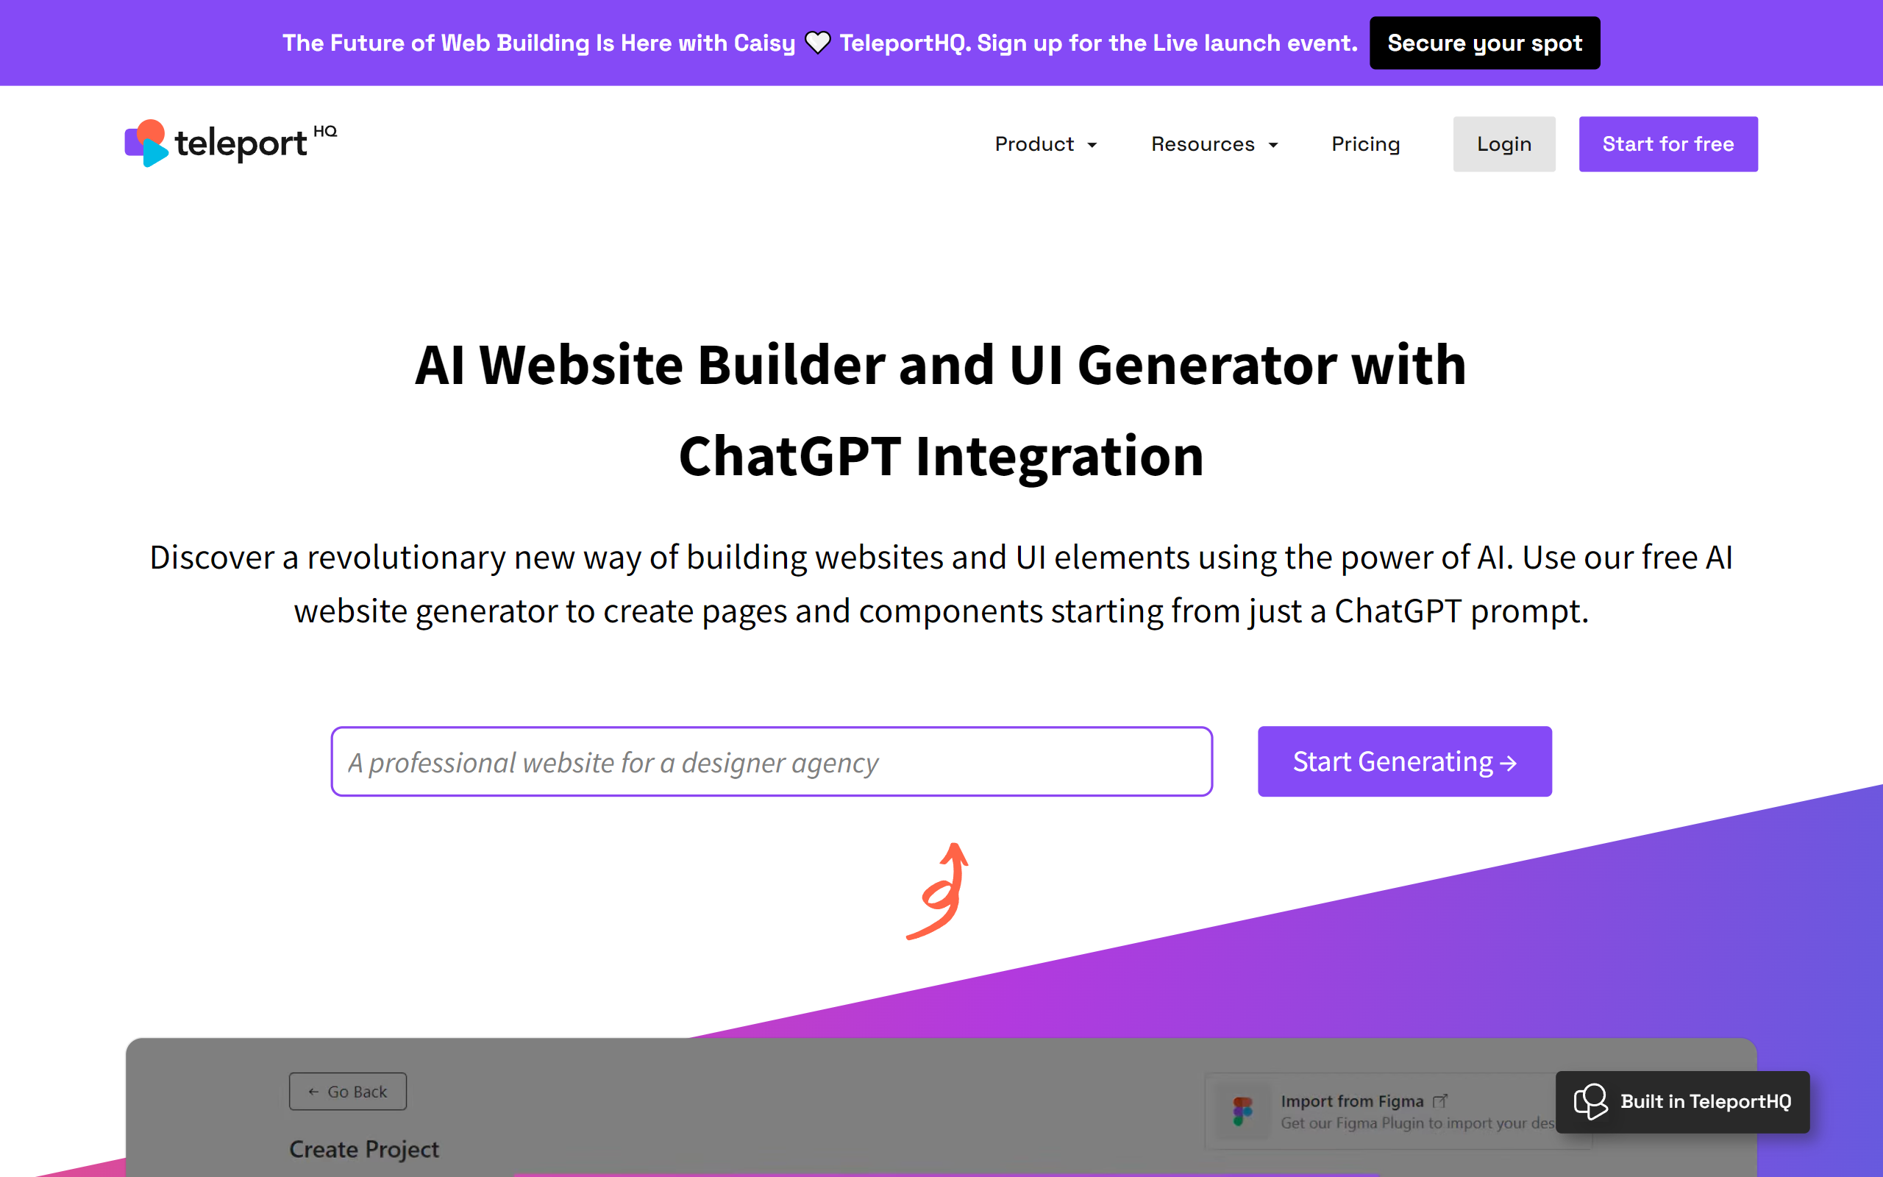Click the website prompt input field

tap(770, 761)
